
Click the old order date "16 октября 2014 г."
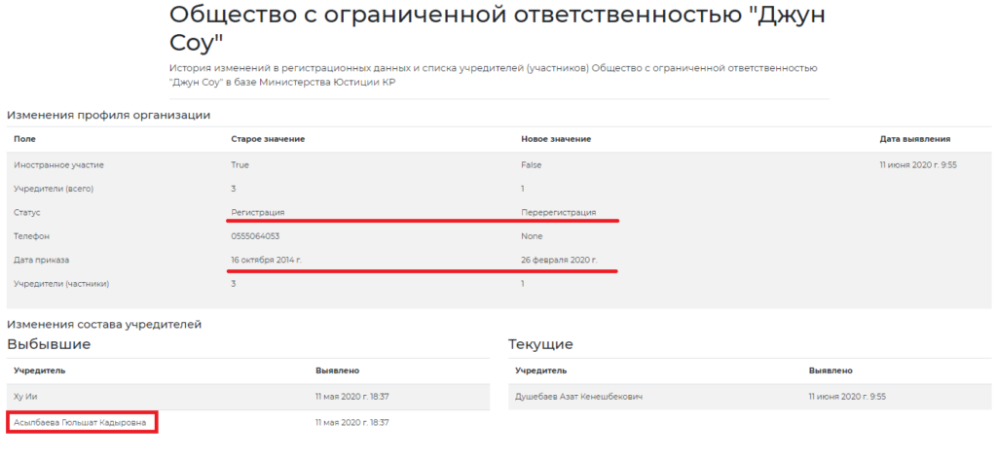(268, 260)
